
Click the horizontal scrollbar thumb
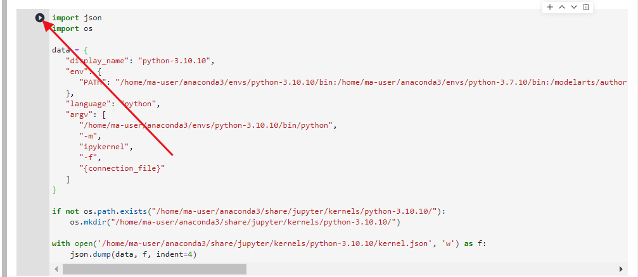click(154, 269)
